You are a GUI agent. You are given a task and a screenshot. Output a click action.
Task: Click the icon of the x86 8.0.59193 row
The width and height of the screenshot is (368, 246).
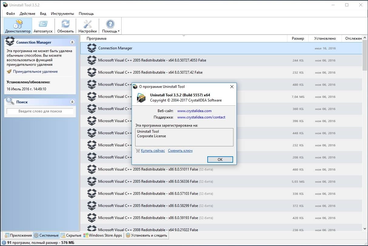click(x=92, y=218)
